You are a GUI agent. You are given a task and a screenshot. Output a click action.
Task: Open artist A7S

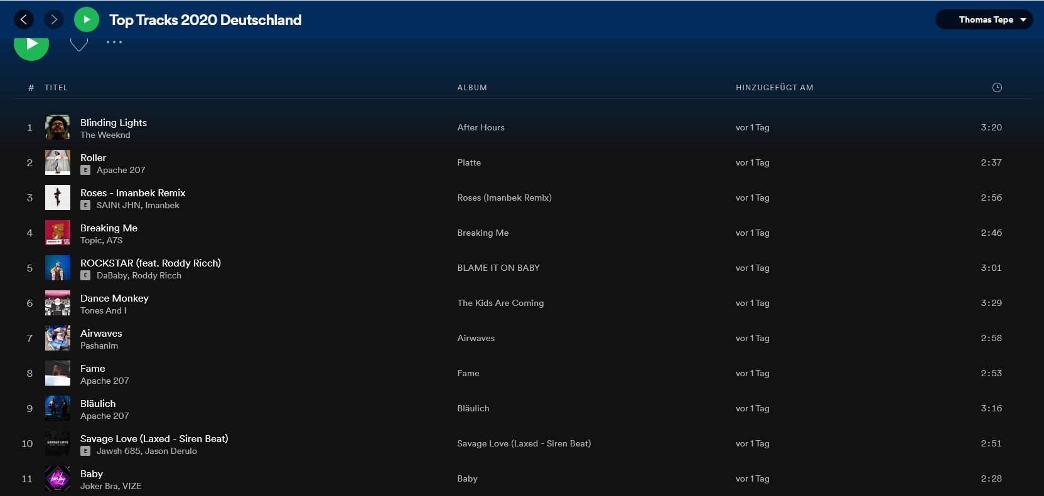(115, 240)
